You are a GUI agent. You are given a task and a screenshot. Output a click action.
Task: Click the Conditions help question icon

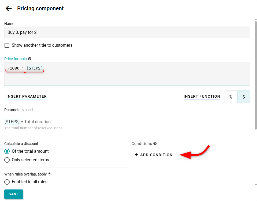coord(155,144)
